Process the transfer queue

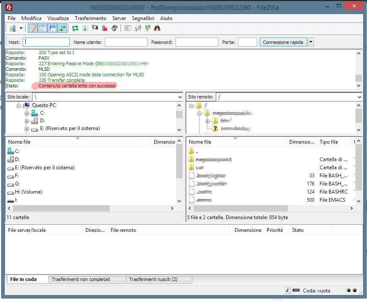point(85,28)
